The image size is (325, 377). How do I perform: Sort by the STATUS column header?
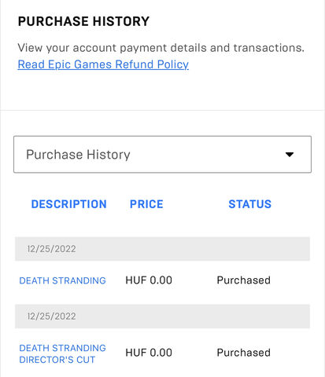point(250,204)
